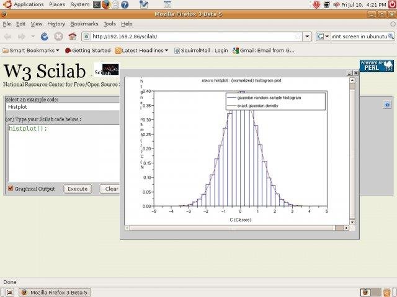Open the Applications menu
Image resolution: width=397 pixels, height=297 pixels.
point(29,4)
